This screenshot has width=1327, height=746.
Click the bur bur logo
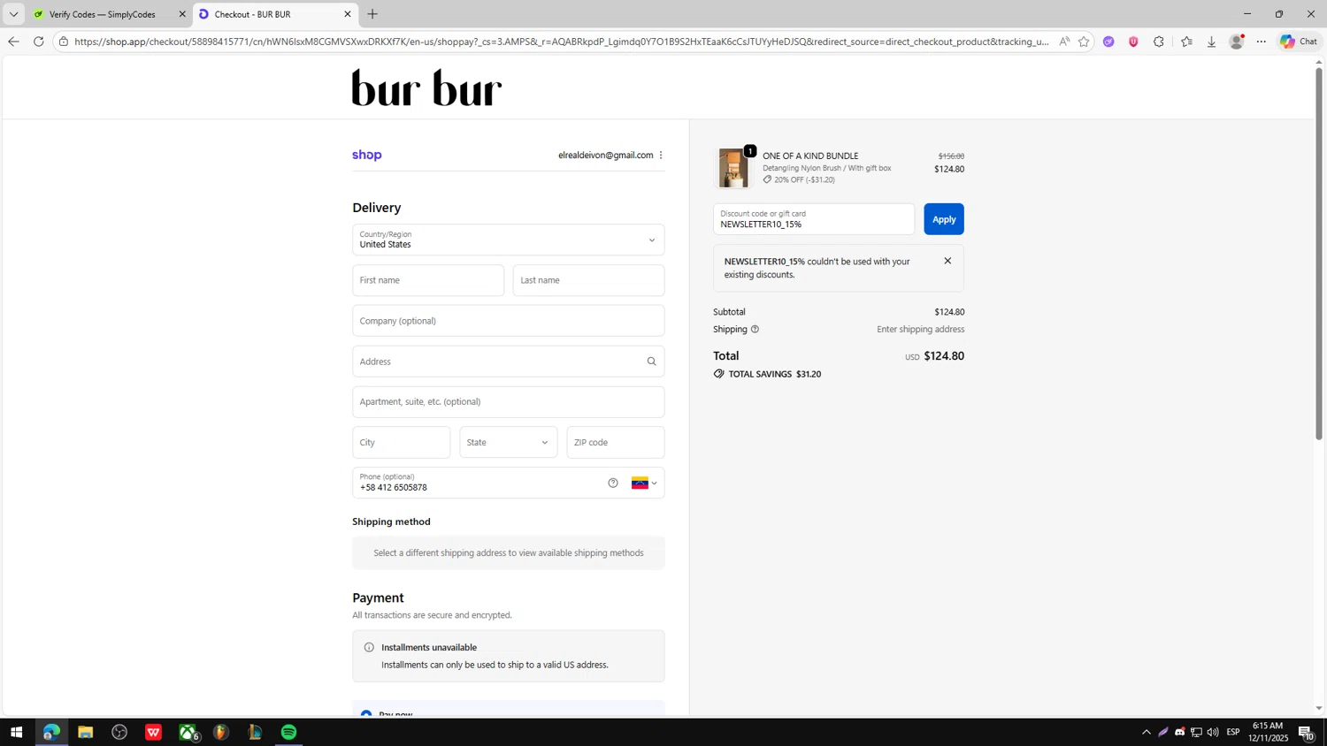pyautogui.click(x=426, y=88)
